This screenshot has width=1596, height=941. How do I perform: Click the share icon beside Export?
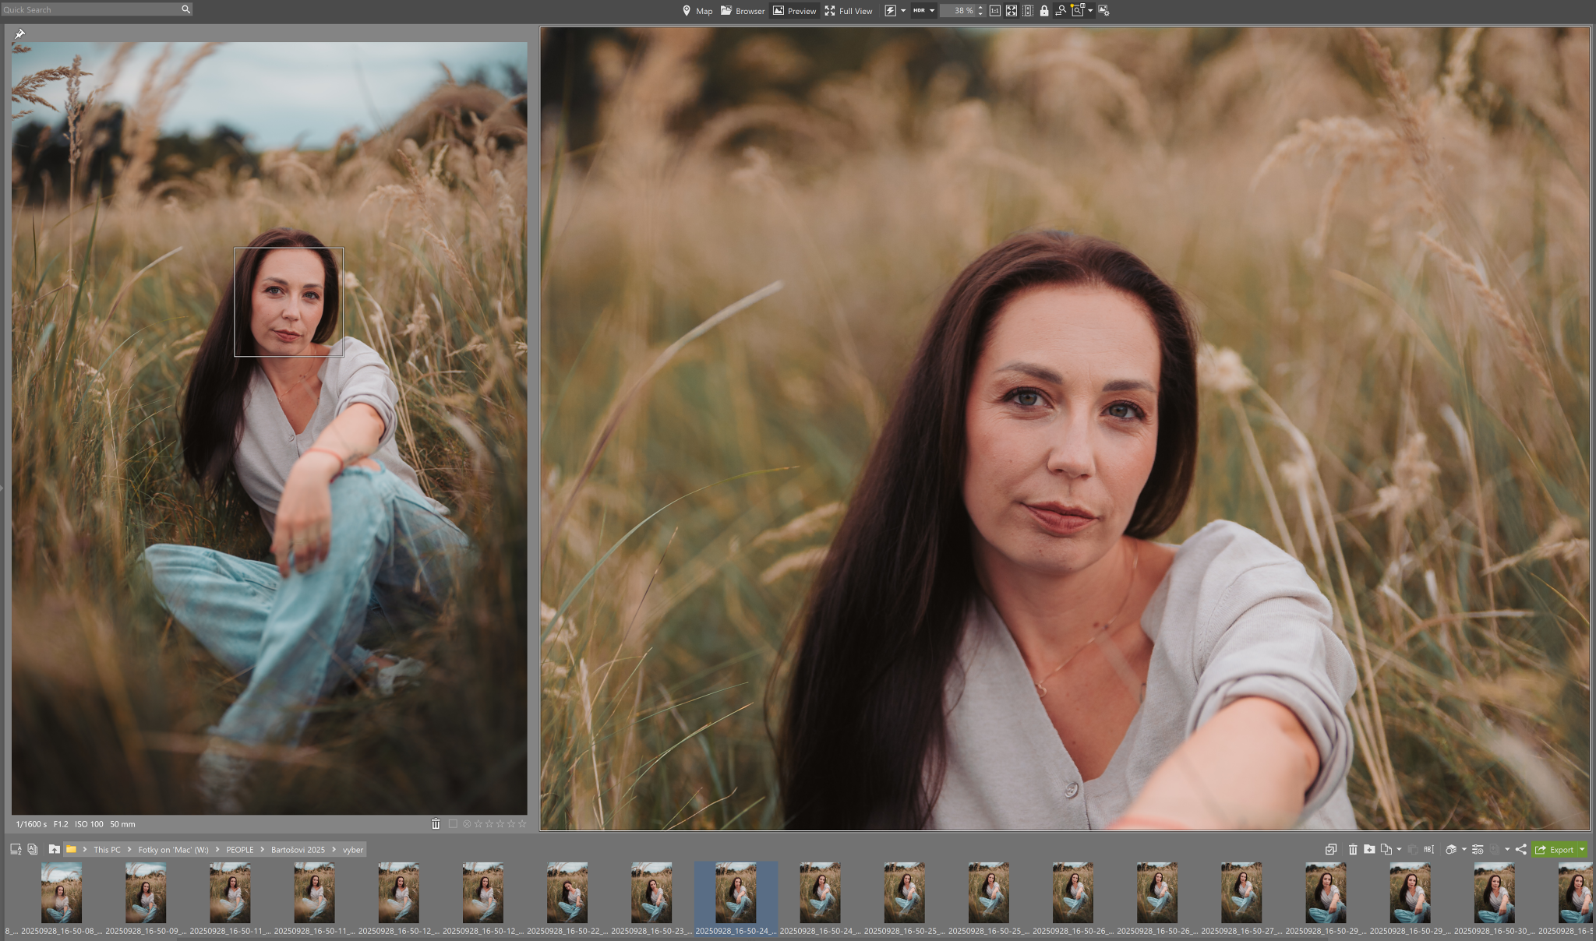tap(1521, 850)
